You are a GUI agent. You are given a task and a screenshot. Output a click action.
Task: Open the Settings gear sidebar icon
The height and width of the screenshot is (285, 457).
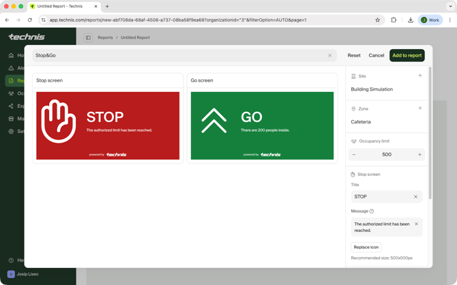[11, 131]
